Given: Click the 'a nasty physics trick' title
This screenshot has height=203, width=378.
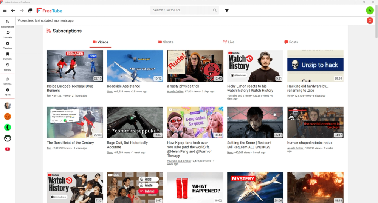Looking at the screenshot, I should tap(183, 86).
